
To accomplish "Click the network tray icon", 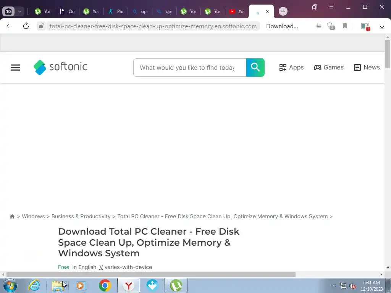I will (x=343, y=286).
